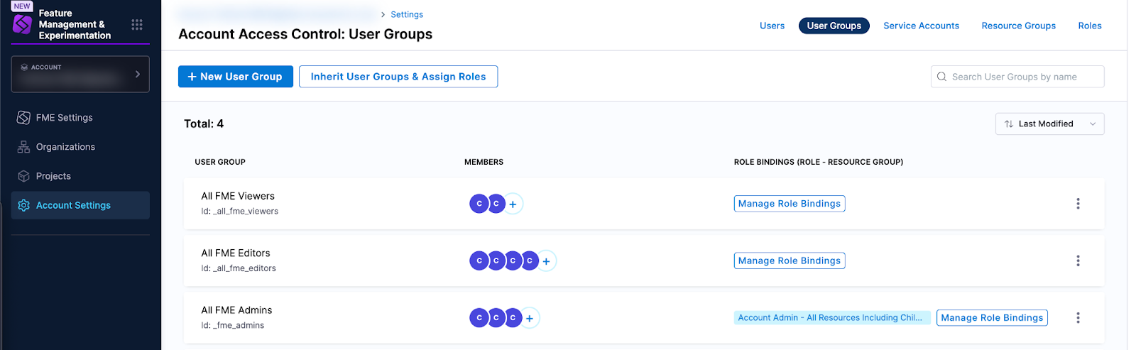
Task: Focus the Search User Groups field
Action: (x=1022, y=77)
